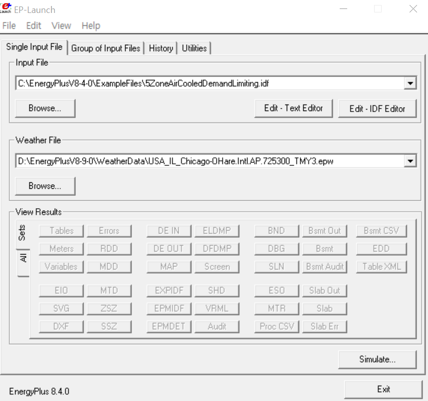This screenshot has width=428, height=401.
Task: Click the DFDMP results button
Action: click(216, 249)
